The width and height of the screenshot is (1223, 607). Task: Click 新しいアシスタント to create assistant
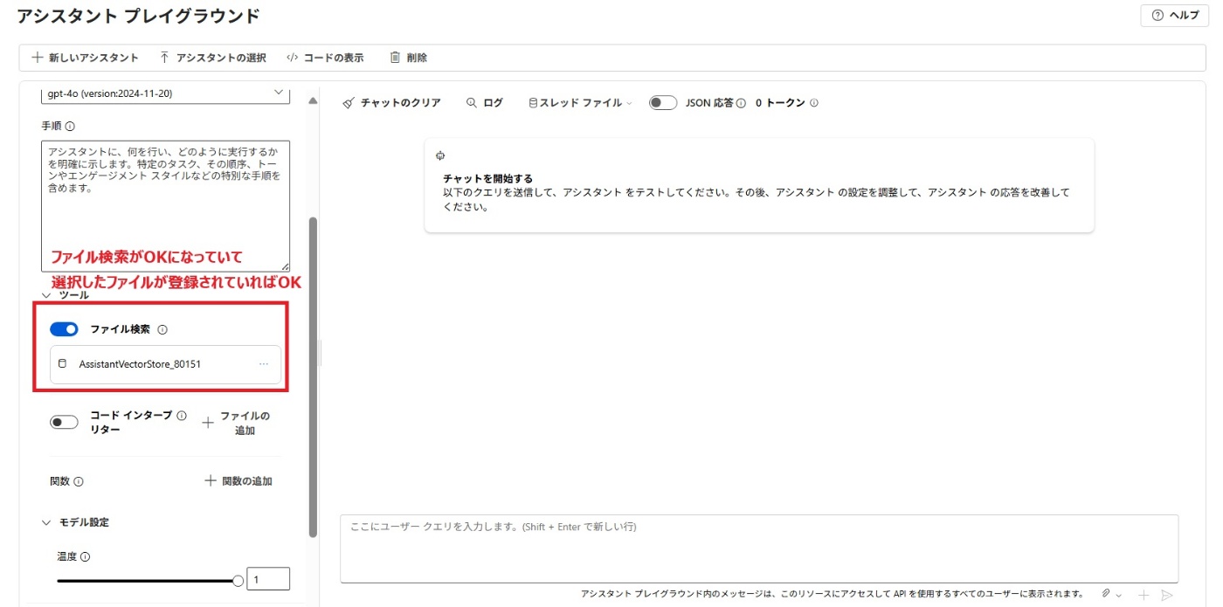tap(85, 58)
